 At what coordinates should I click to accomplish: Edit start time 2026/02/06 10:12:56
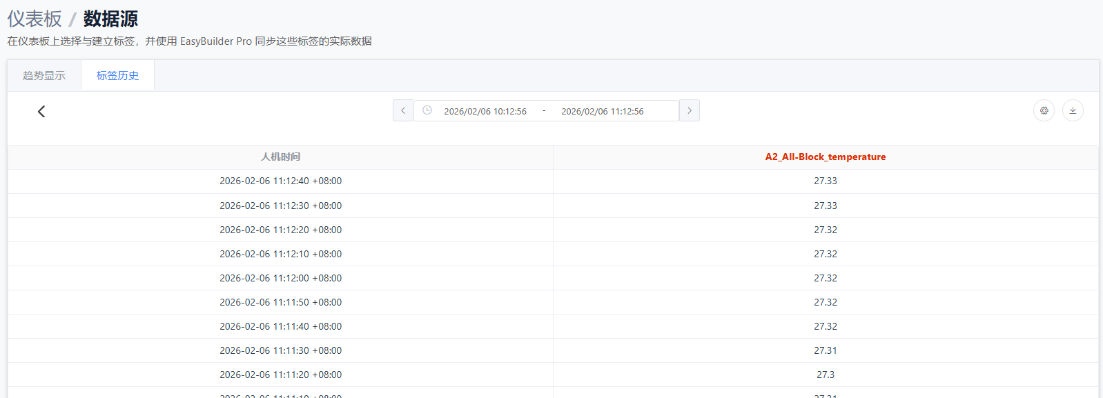(485, 112)
